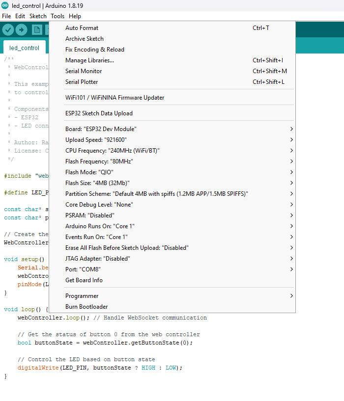Click the #include line in the editor
The width and height of the screenshot is (344, 401).
26,176
